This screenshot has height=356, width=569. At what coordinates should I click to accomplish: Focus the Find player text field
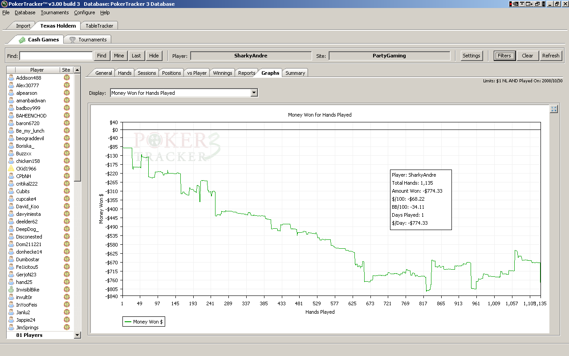[56, 56]
